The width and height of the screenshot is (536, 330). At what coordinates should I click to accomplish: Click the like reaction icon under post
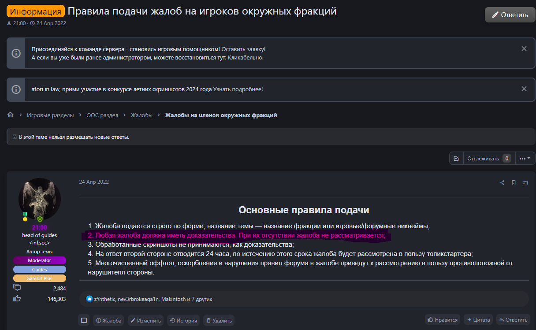point(90,299)
